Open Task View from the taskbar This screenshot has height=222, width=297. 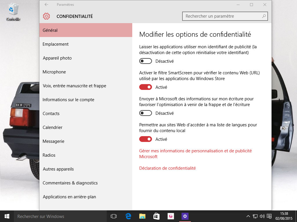pyautogui.click(x=114, y=216)
